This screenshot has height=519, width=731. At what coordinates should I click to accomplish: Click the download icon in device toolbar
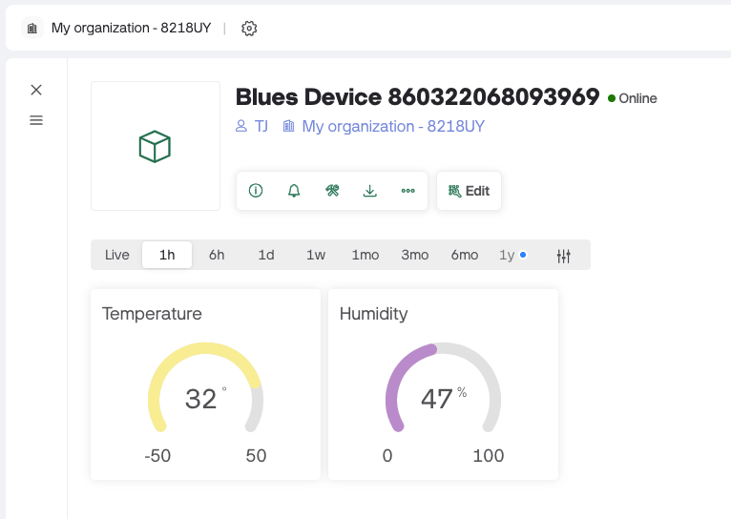(x=370, y=191)
